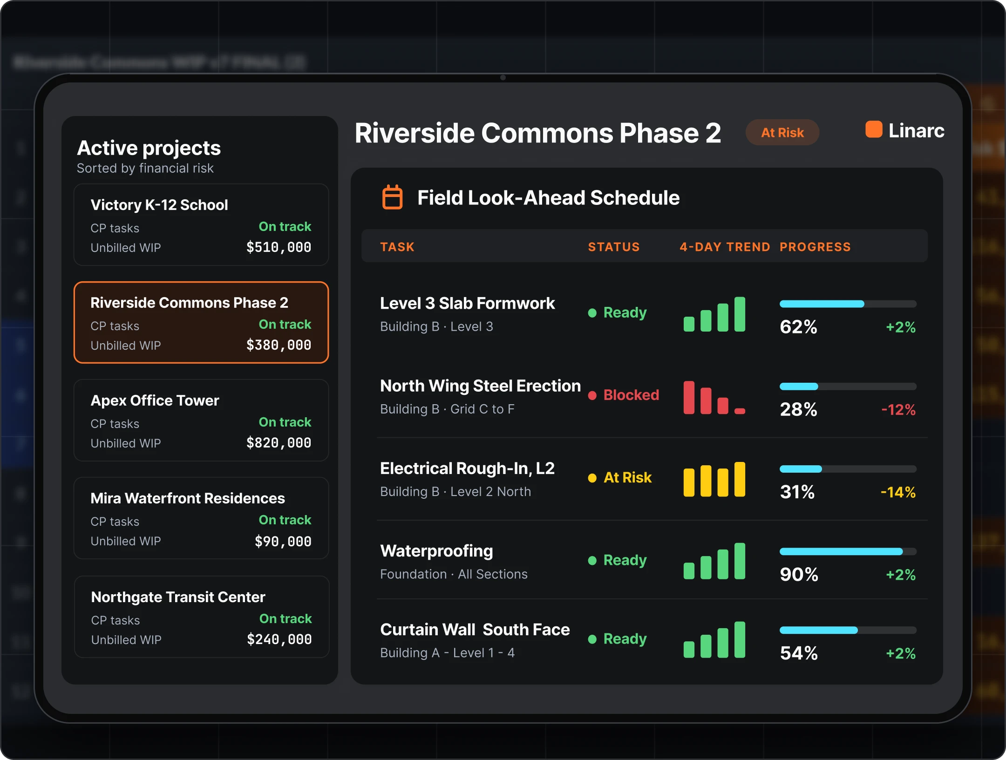Click the red Blocked status dot
This screenshot has width=1006, height=760.
[592, 395]
